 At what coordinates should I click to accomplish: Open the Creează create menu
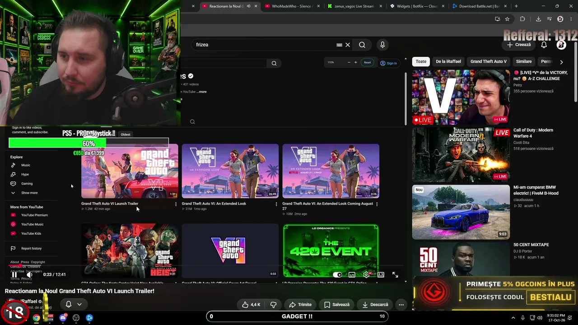519,45
